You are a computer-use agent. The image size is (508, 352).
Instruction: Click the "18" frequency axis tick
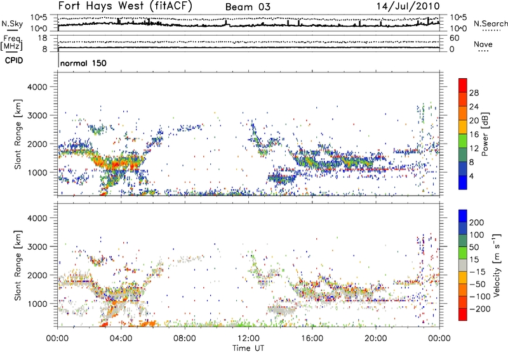tap(42, 38)
